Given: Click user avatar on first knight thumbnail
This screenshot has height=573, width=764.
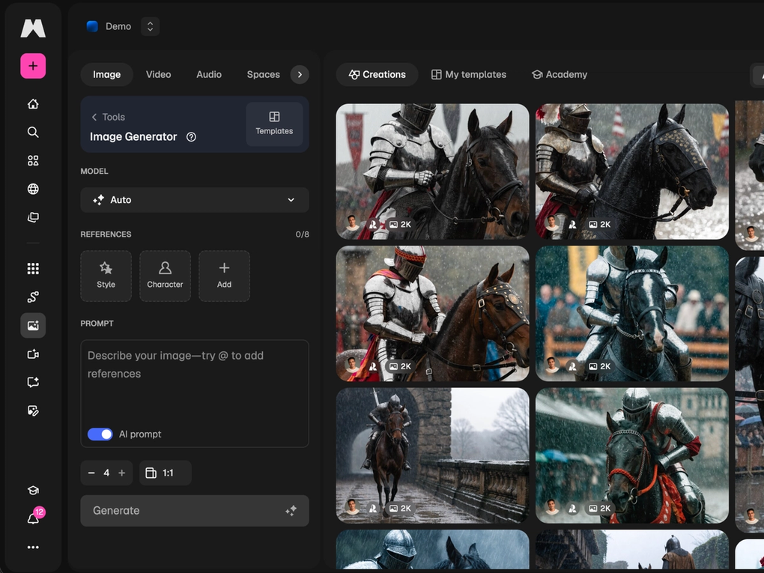Looking at the screenshot, I should click(352, 223).
